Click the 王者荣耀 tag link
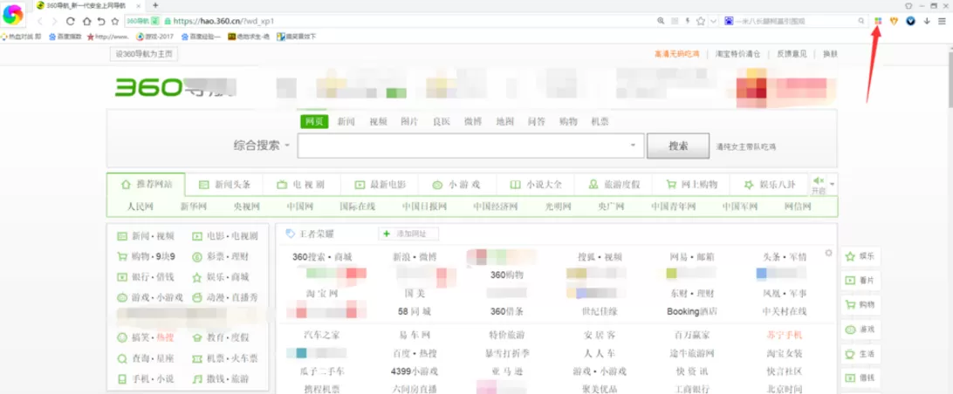 312,234
